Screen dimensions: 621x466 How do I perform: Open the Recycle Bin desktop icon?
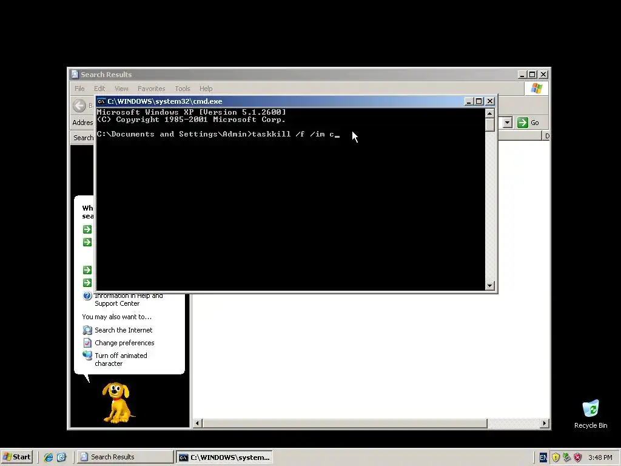coord(591,414)
